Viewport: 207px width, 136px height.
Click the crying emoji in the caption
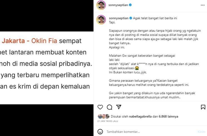tap(137, 68)
